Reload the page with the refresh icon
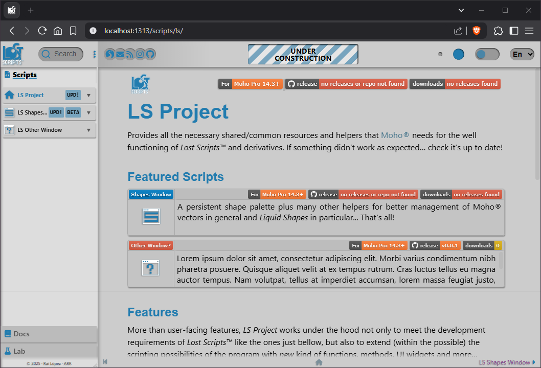This screenshot has height=368, width=541. pos(42,31)
